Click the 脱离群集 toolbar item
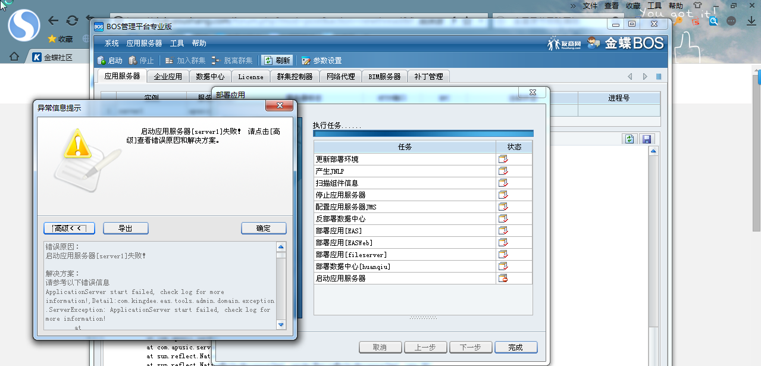 pyautogui.click(x=231, y=61)
